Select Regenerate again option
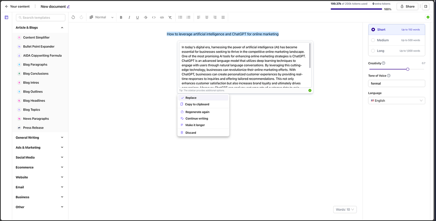The width and height of the screenshot is (436, 221). (203, 112)
